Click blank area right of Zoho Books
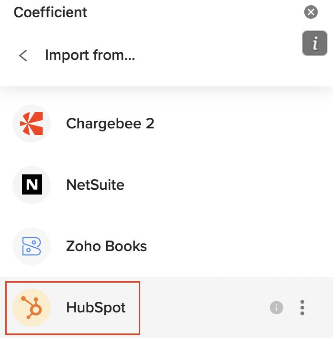Image resolution: width=333 pixels, height=344 pixels. pyautogui.click(x=239, y=246)
